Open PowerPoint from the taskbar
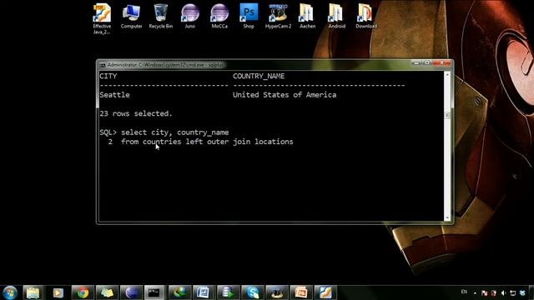This screenshot has width=534, height=300. click(x=301, y=292)
